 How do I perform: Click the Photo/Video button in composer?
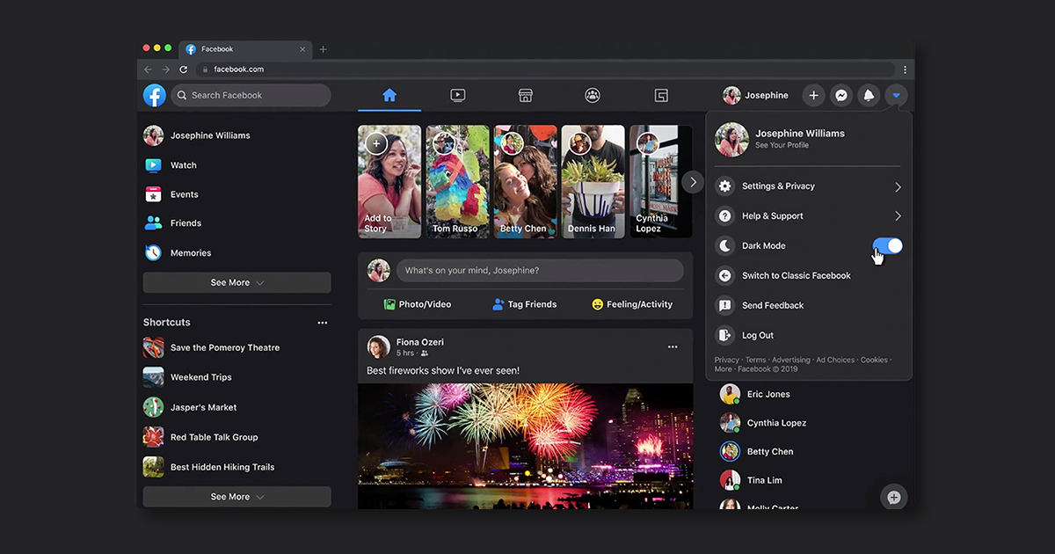(418, 304)
